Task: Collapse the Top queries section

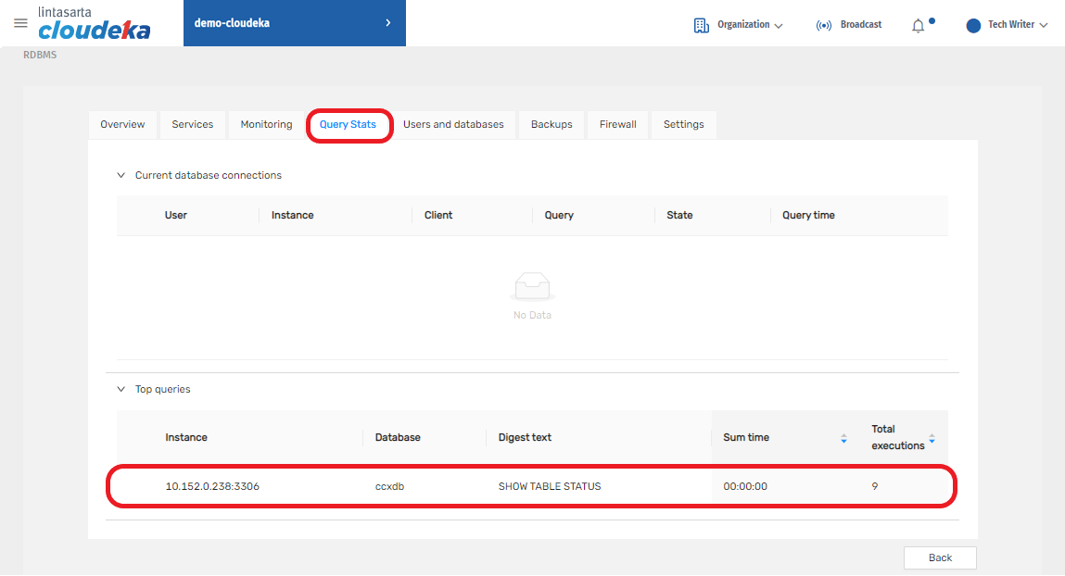Action: 120,389
